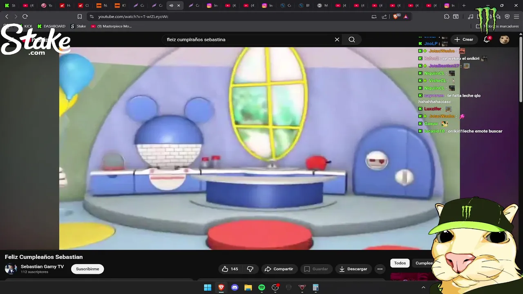523x294 pixels.
Task: Go back with the browser back arrow
Action: tap(7, 16)
